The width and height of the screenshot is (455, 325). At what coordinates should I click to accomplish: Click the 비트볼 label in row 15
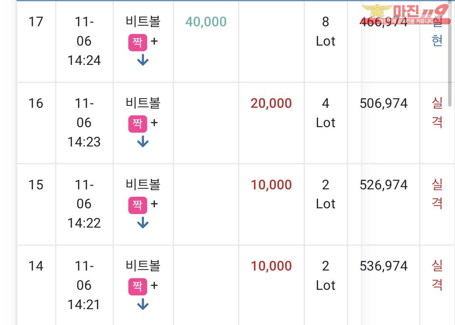(143, 184)
